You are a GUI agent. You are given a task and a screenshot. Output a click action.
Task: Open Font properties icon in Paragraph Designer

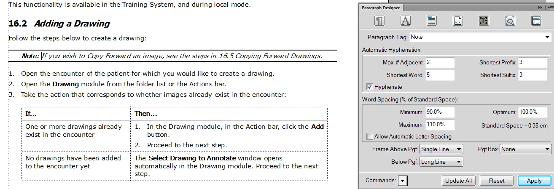pyautogui.click(x=406, y=21)
